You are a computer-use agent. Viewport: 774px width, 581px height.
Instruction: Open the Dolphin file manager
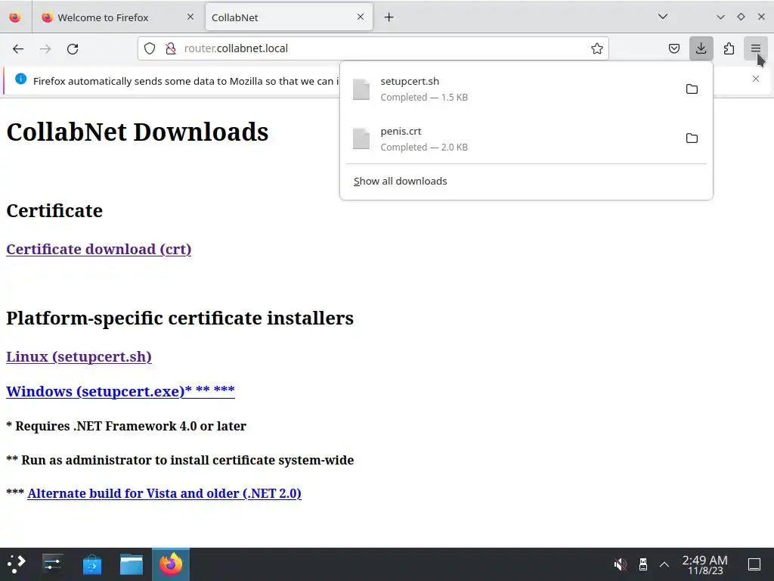132,564
